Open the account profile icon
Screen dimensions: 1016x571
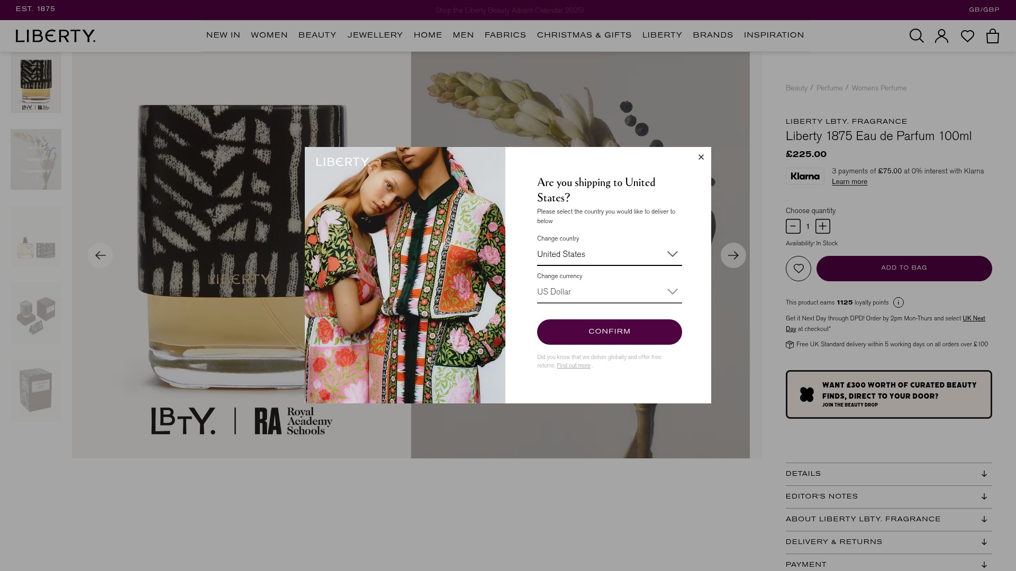coord(941,36)
